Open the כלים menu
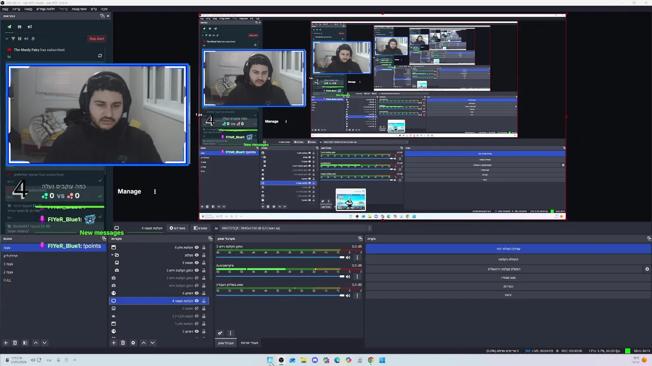This screenshot has height=366, width=652. (x=94, y=9)
